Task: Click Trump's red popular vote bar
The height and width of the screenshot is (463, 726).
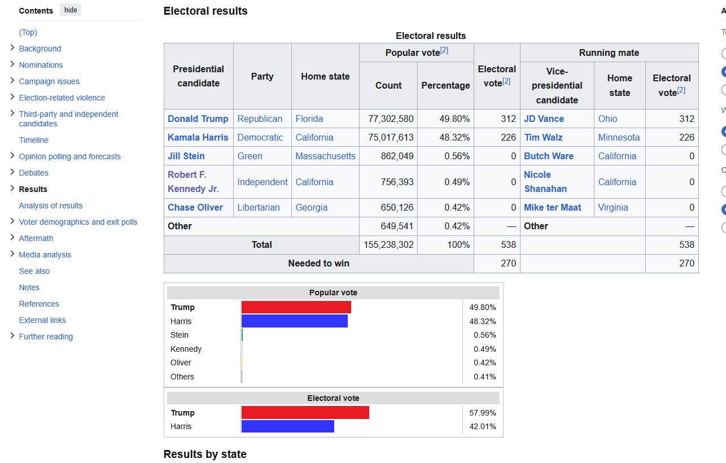Action: click(x=296, y=307)
